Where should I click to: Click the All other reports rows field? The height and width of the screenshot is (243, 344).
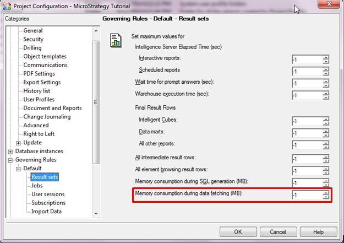click(x=307, y=145)
